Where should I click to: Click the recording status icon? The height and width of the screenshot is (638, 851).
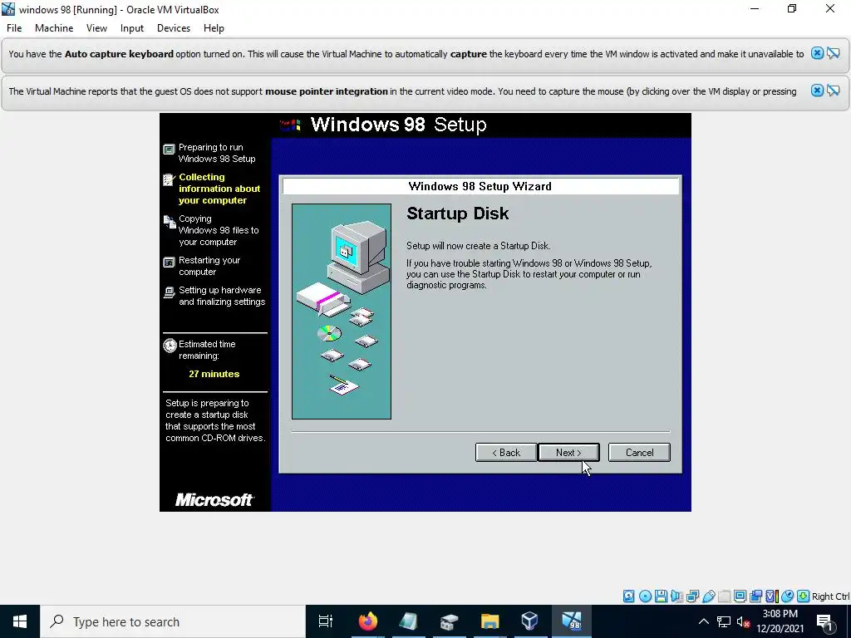click(755, 596)
